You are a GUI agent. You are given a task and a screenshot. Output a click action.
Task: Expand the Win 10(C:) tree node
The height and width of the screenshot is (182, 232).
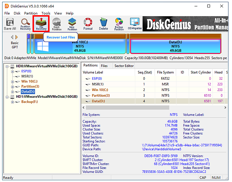click(x=12, y=81)
